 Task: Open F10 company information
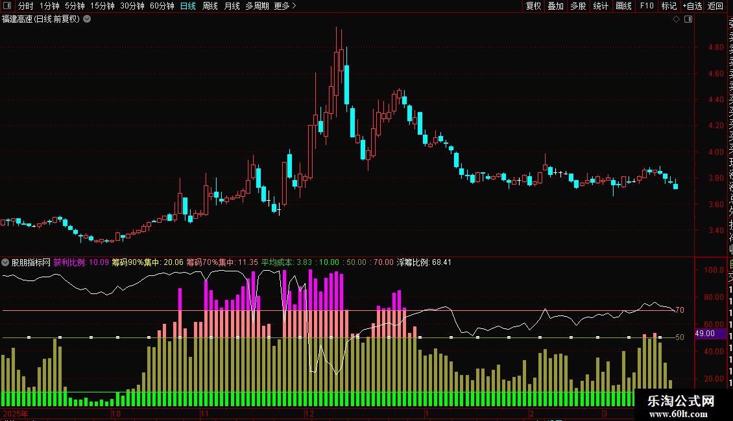(647, 6)
